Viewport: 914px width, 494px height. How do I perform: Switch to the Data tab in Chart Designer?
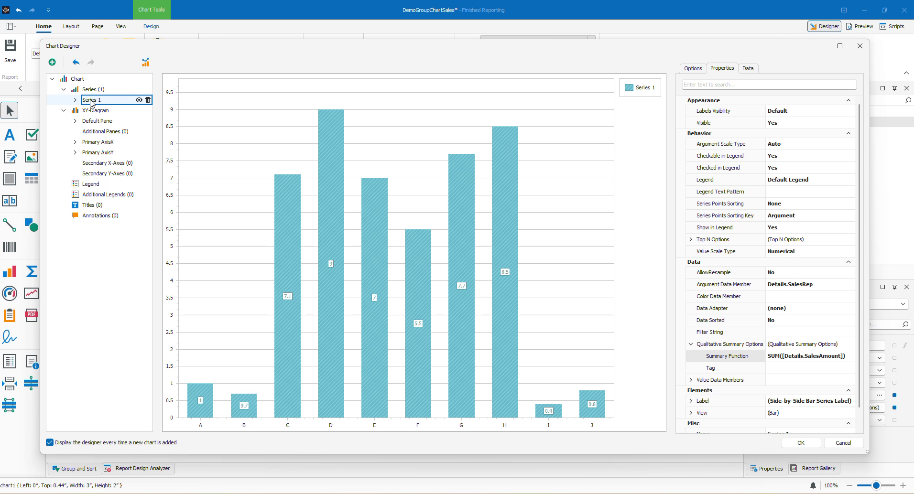(748, 68)
